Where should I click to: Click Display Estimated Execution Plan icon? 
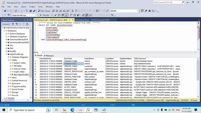(59, 15)
